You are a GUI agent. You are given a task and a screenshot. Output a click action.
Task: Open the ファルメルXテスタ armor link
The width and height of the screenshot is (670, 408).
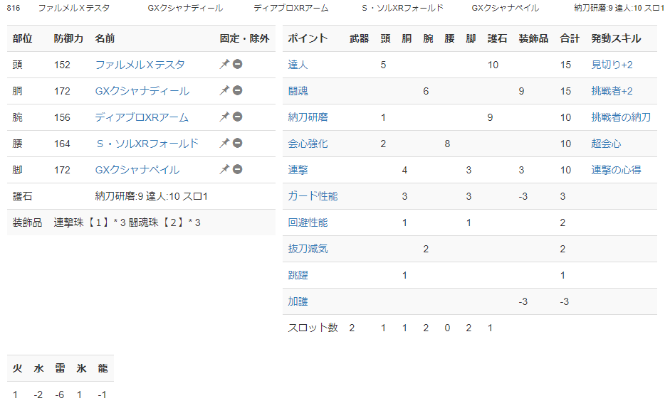tap(140, 65)
